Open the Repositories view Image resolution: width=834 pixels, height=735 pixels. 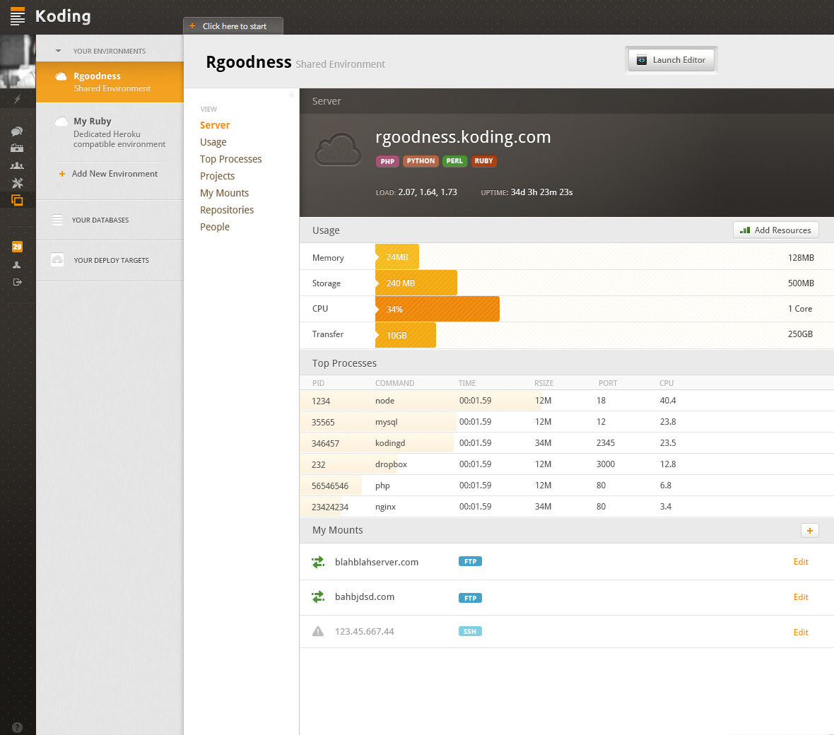point(226,210)
